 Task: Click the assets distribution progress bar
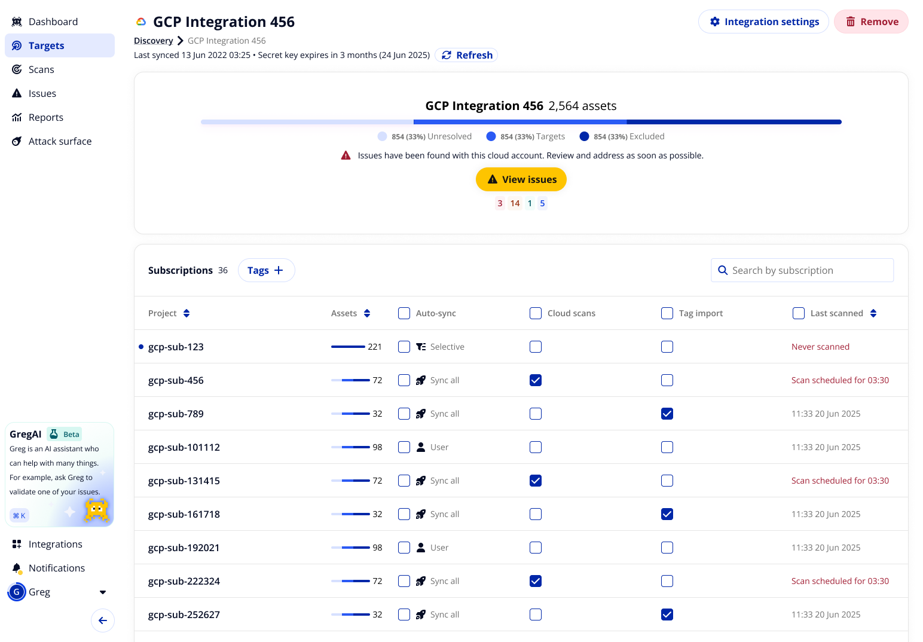521,122
